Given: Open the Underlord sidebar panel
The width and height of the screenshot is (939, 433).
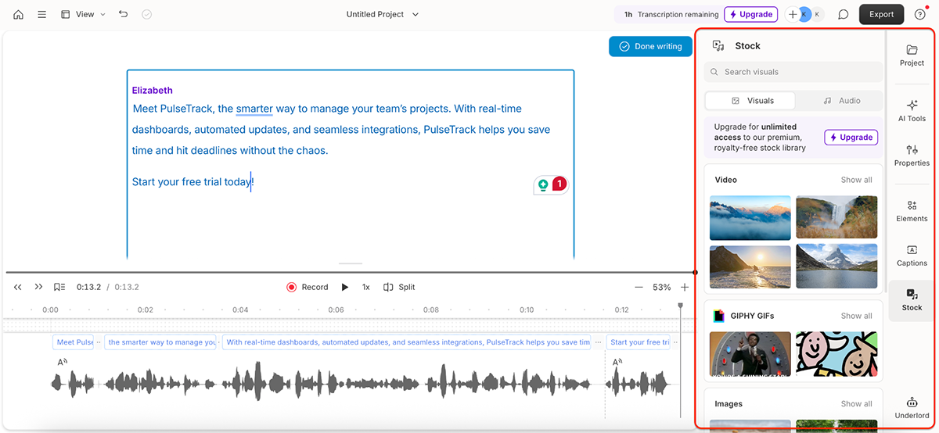Looking at the screenshot, I should pos(912,407).
